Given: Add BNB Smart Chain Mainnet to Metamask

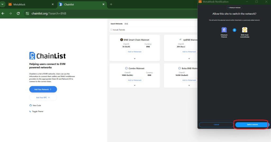Looking at the screenshot, I should click(x=135, y=52).
